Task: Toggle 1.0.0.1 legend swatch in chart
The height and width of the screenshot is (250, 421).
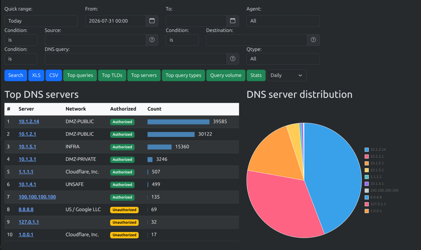Action: point(367,211)
